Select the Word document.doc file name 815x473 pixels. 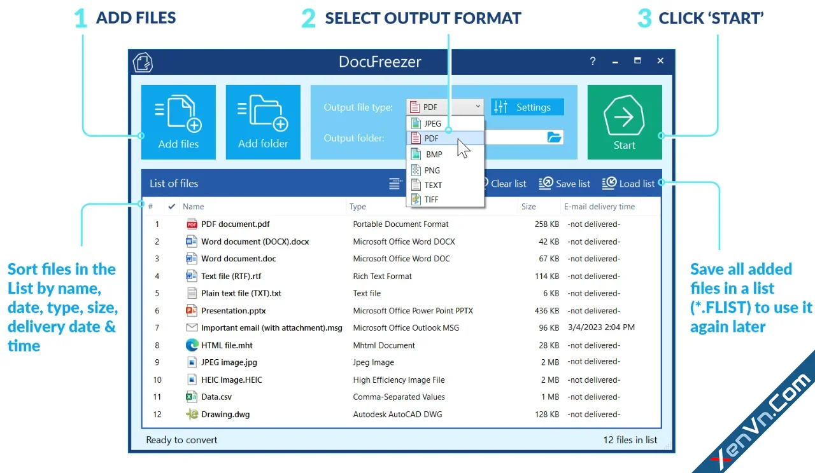[x=239, y=259]
